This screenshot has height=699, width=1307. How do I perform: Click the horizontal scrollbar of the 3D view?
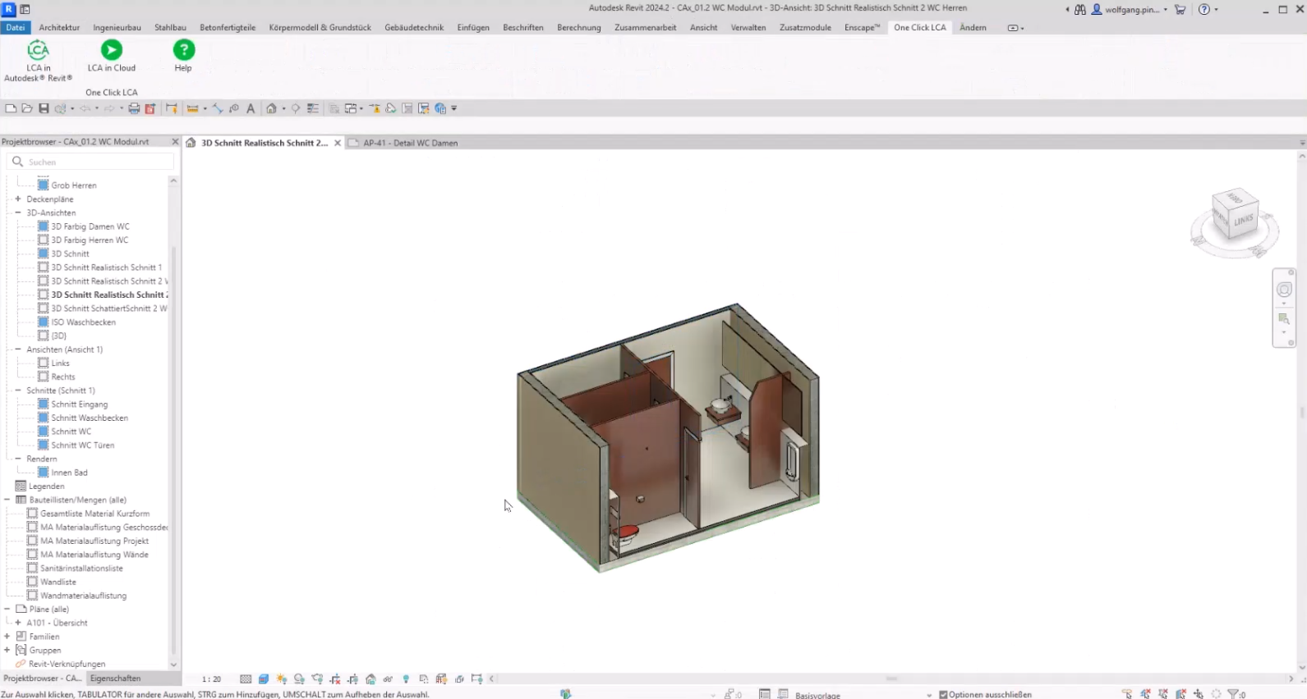(x=891, y=679)
